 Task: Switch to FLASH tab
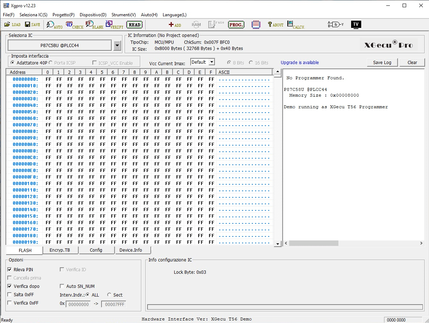tap(25, 250)
